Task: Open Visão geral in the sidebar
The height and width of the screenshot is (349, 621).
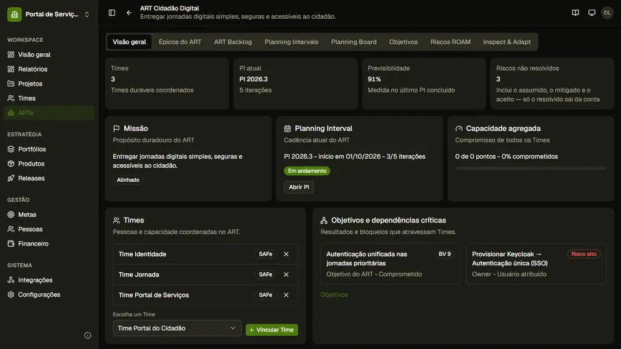Action: pos(49,55)
